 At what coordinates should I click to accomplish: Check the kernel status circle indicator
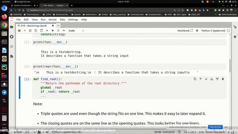tap(228, 31)
